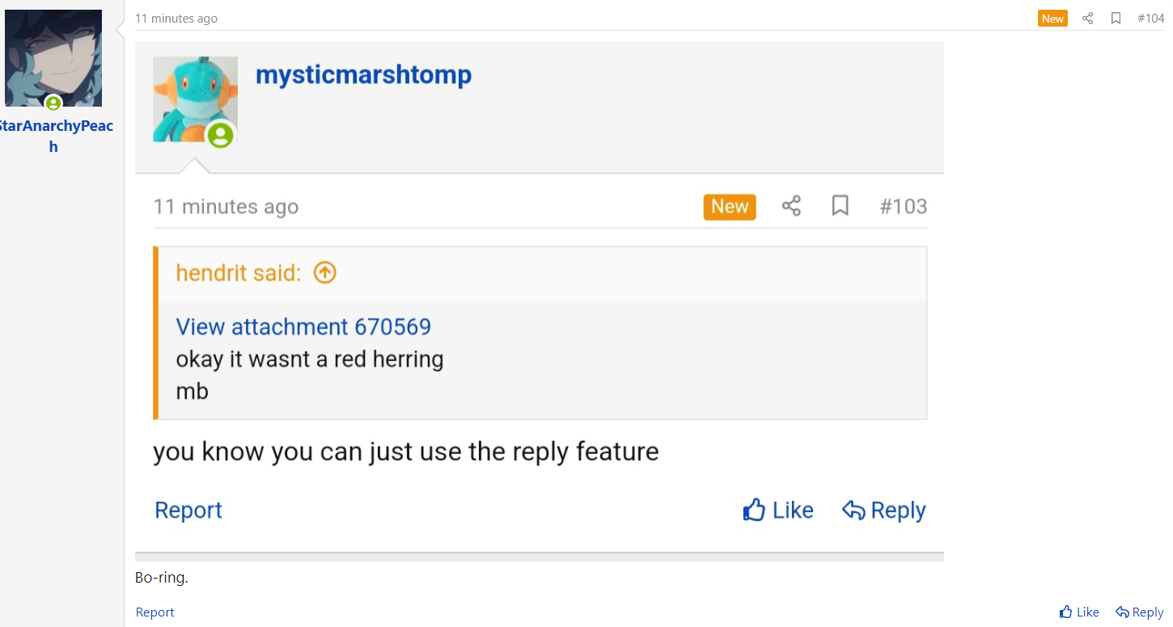Image resolution: width=1173 pixels, height=627 pixels.
Task: Open View attachment 670569 link
Action: pyautogui.click(x=303, y=326)
